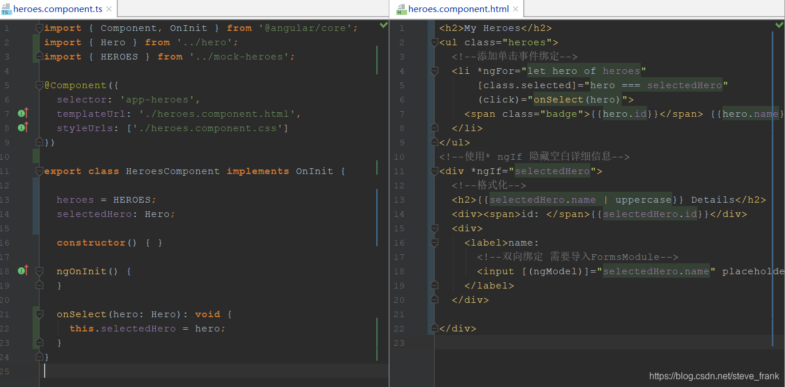Click 'selectedHero: Hero;' property declaration

tap(116, 214)
